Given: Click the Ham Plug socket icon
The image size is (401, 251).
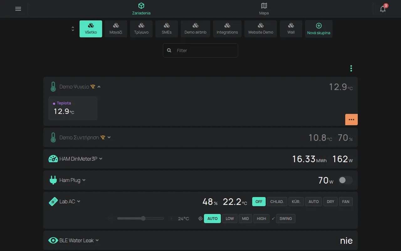Looking at the screenshot, I should click(53, 180).
